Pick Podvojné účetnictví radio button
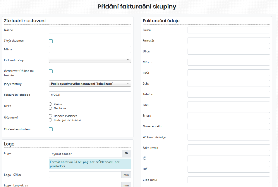 pos(50,120)
